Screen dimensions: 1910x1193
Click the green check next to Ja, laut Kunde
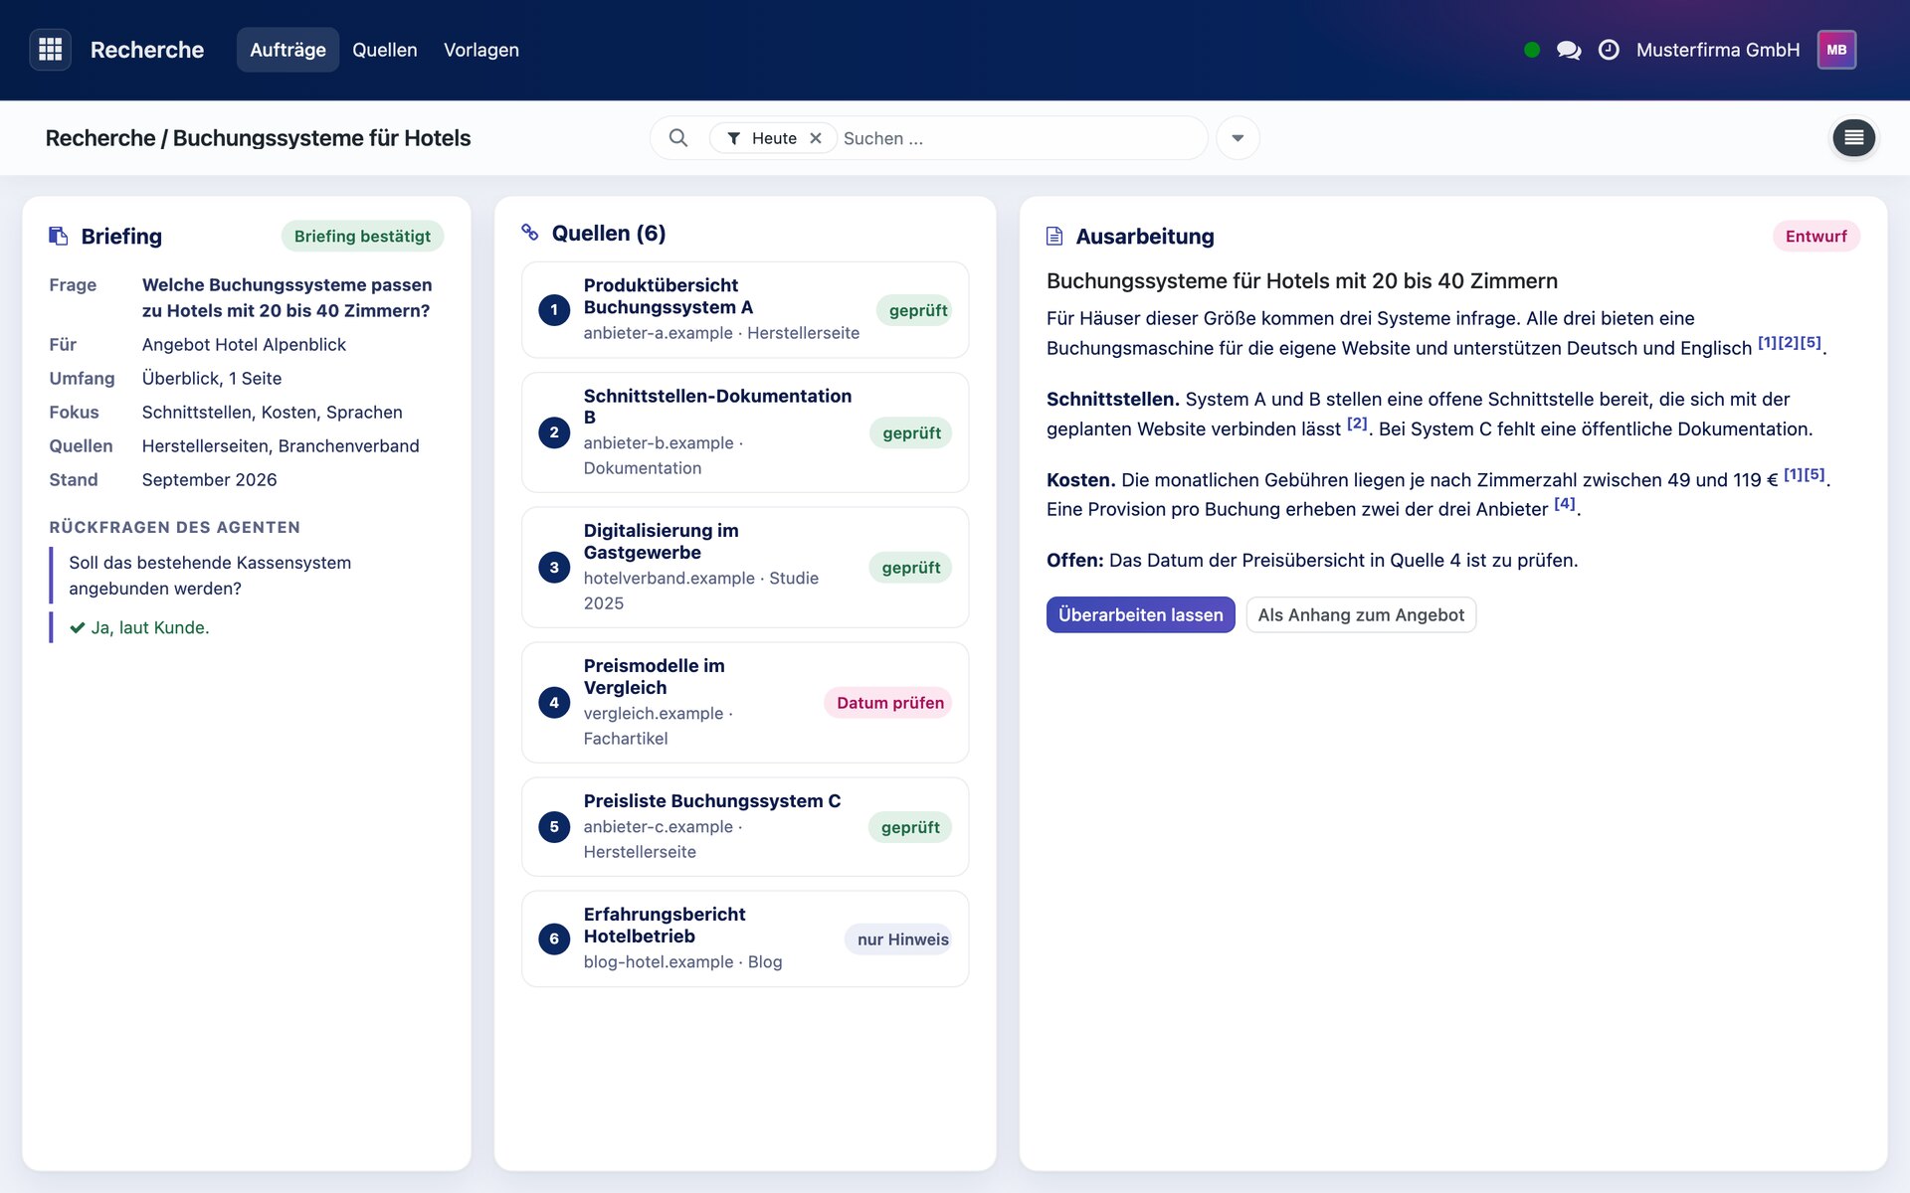tap(78, 627)
